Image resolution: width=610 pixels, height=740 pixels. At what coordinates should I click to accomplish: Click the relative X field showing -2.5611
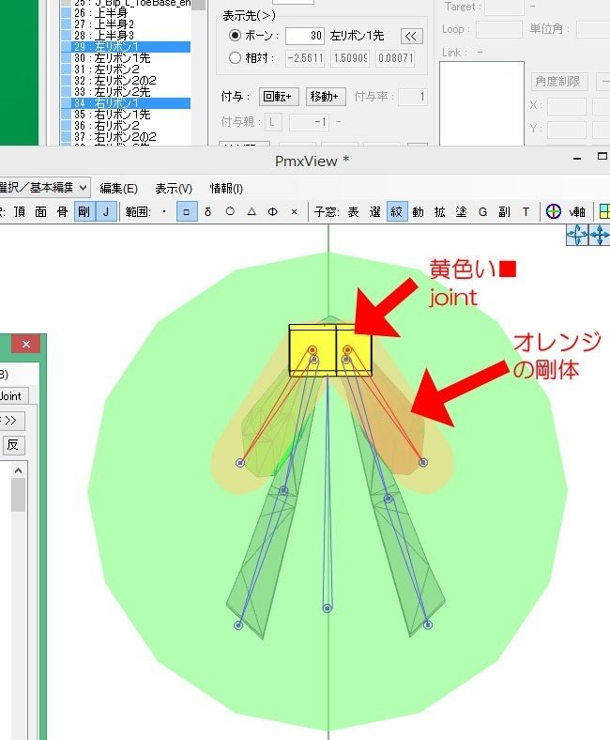click(x=305, y=58)
